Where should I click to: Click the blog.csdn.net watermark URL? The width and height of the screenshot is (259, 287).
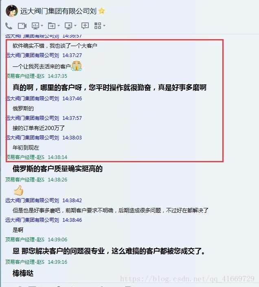click(x=187, y=279)
